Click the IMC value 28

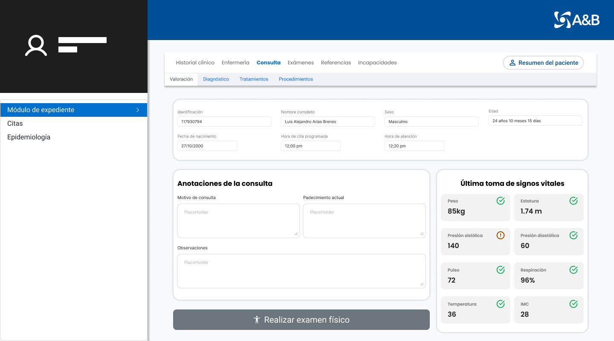524,314
